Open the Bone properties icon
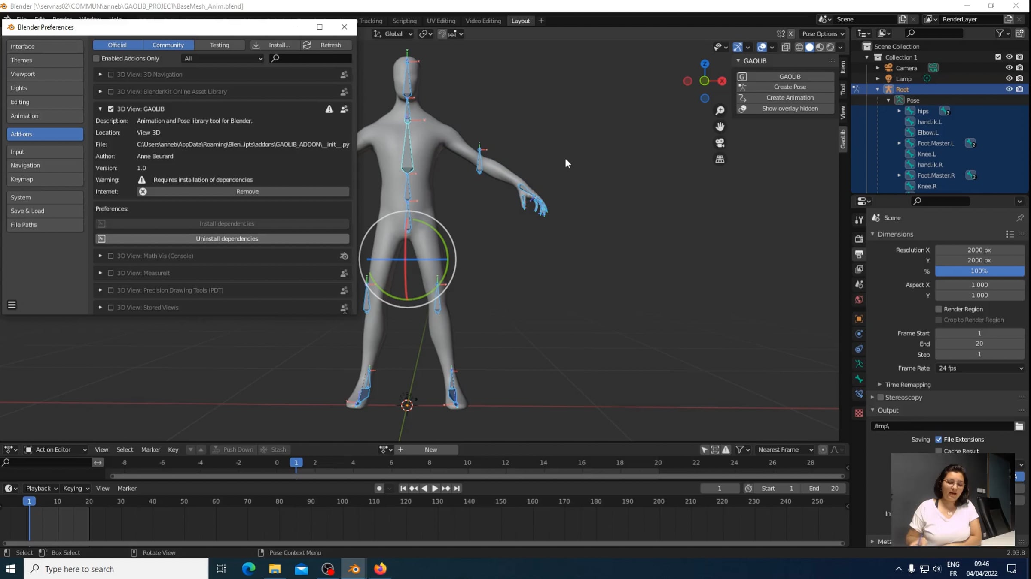The width and height of the screenshot is (1031, 579). [859, 379]
